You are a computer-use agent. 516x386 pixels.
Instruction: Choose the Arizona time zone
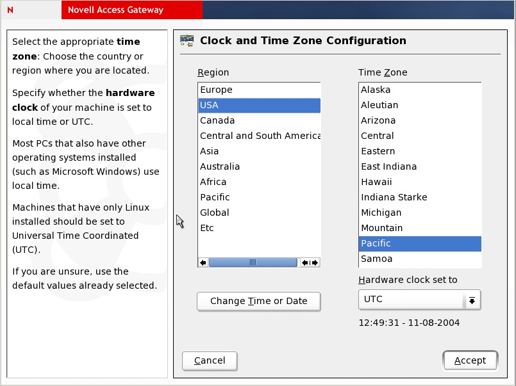(378, 120)
